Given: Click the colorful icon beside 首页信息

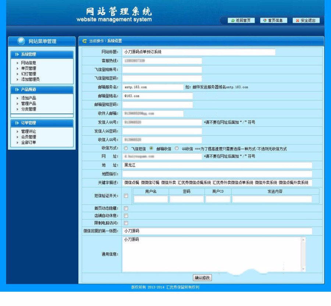Looking at the screenshot, I should [x=264, y=21].
